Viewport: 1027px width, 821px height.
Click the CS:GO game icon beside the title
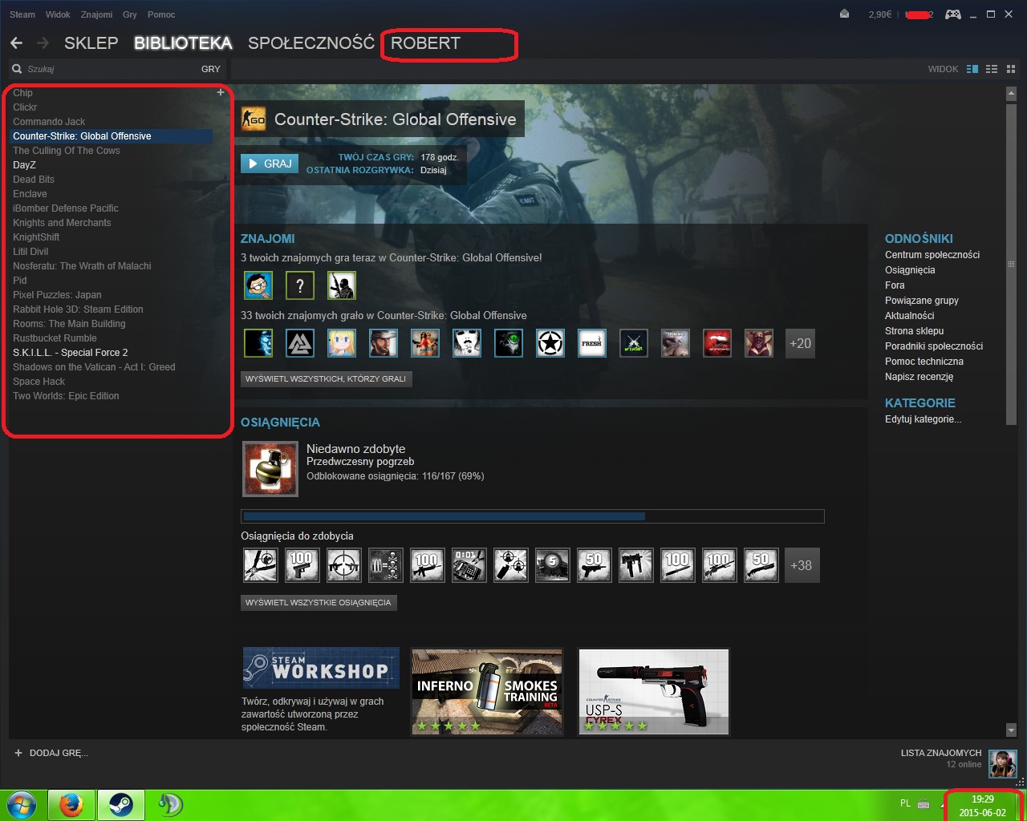point(254,119)
